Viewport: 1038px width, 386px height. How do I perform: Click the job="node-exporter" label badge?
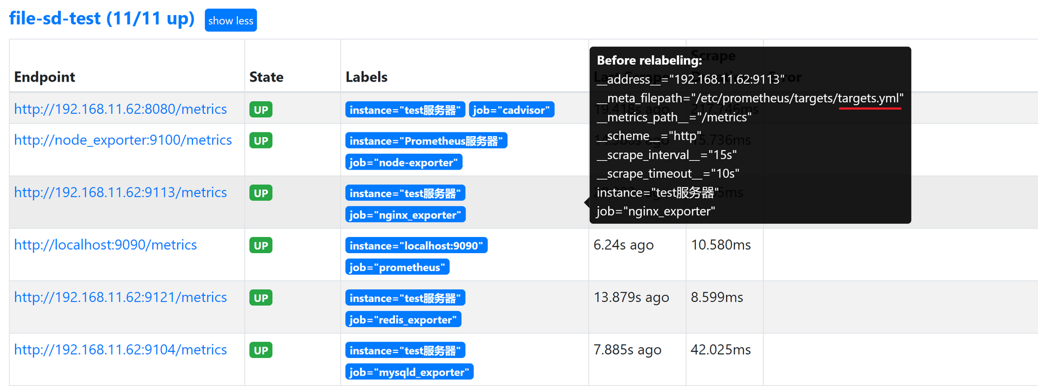(x=404, y=162)
